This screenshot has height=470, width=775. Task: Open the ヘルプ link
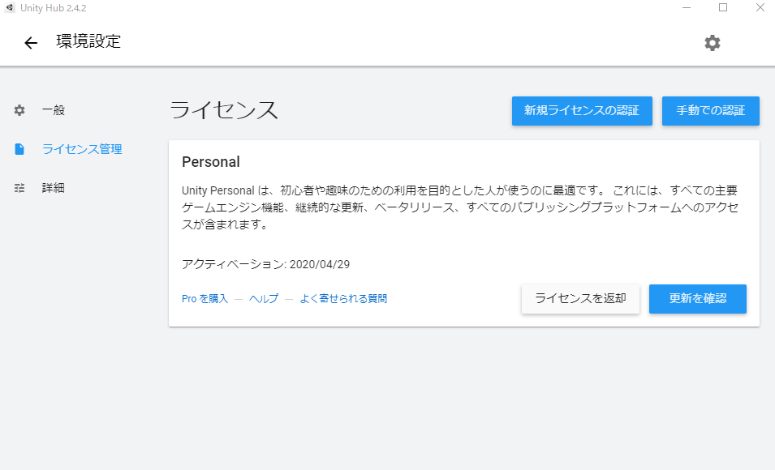point(264,299)
